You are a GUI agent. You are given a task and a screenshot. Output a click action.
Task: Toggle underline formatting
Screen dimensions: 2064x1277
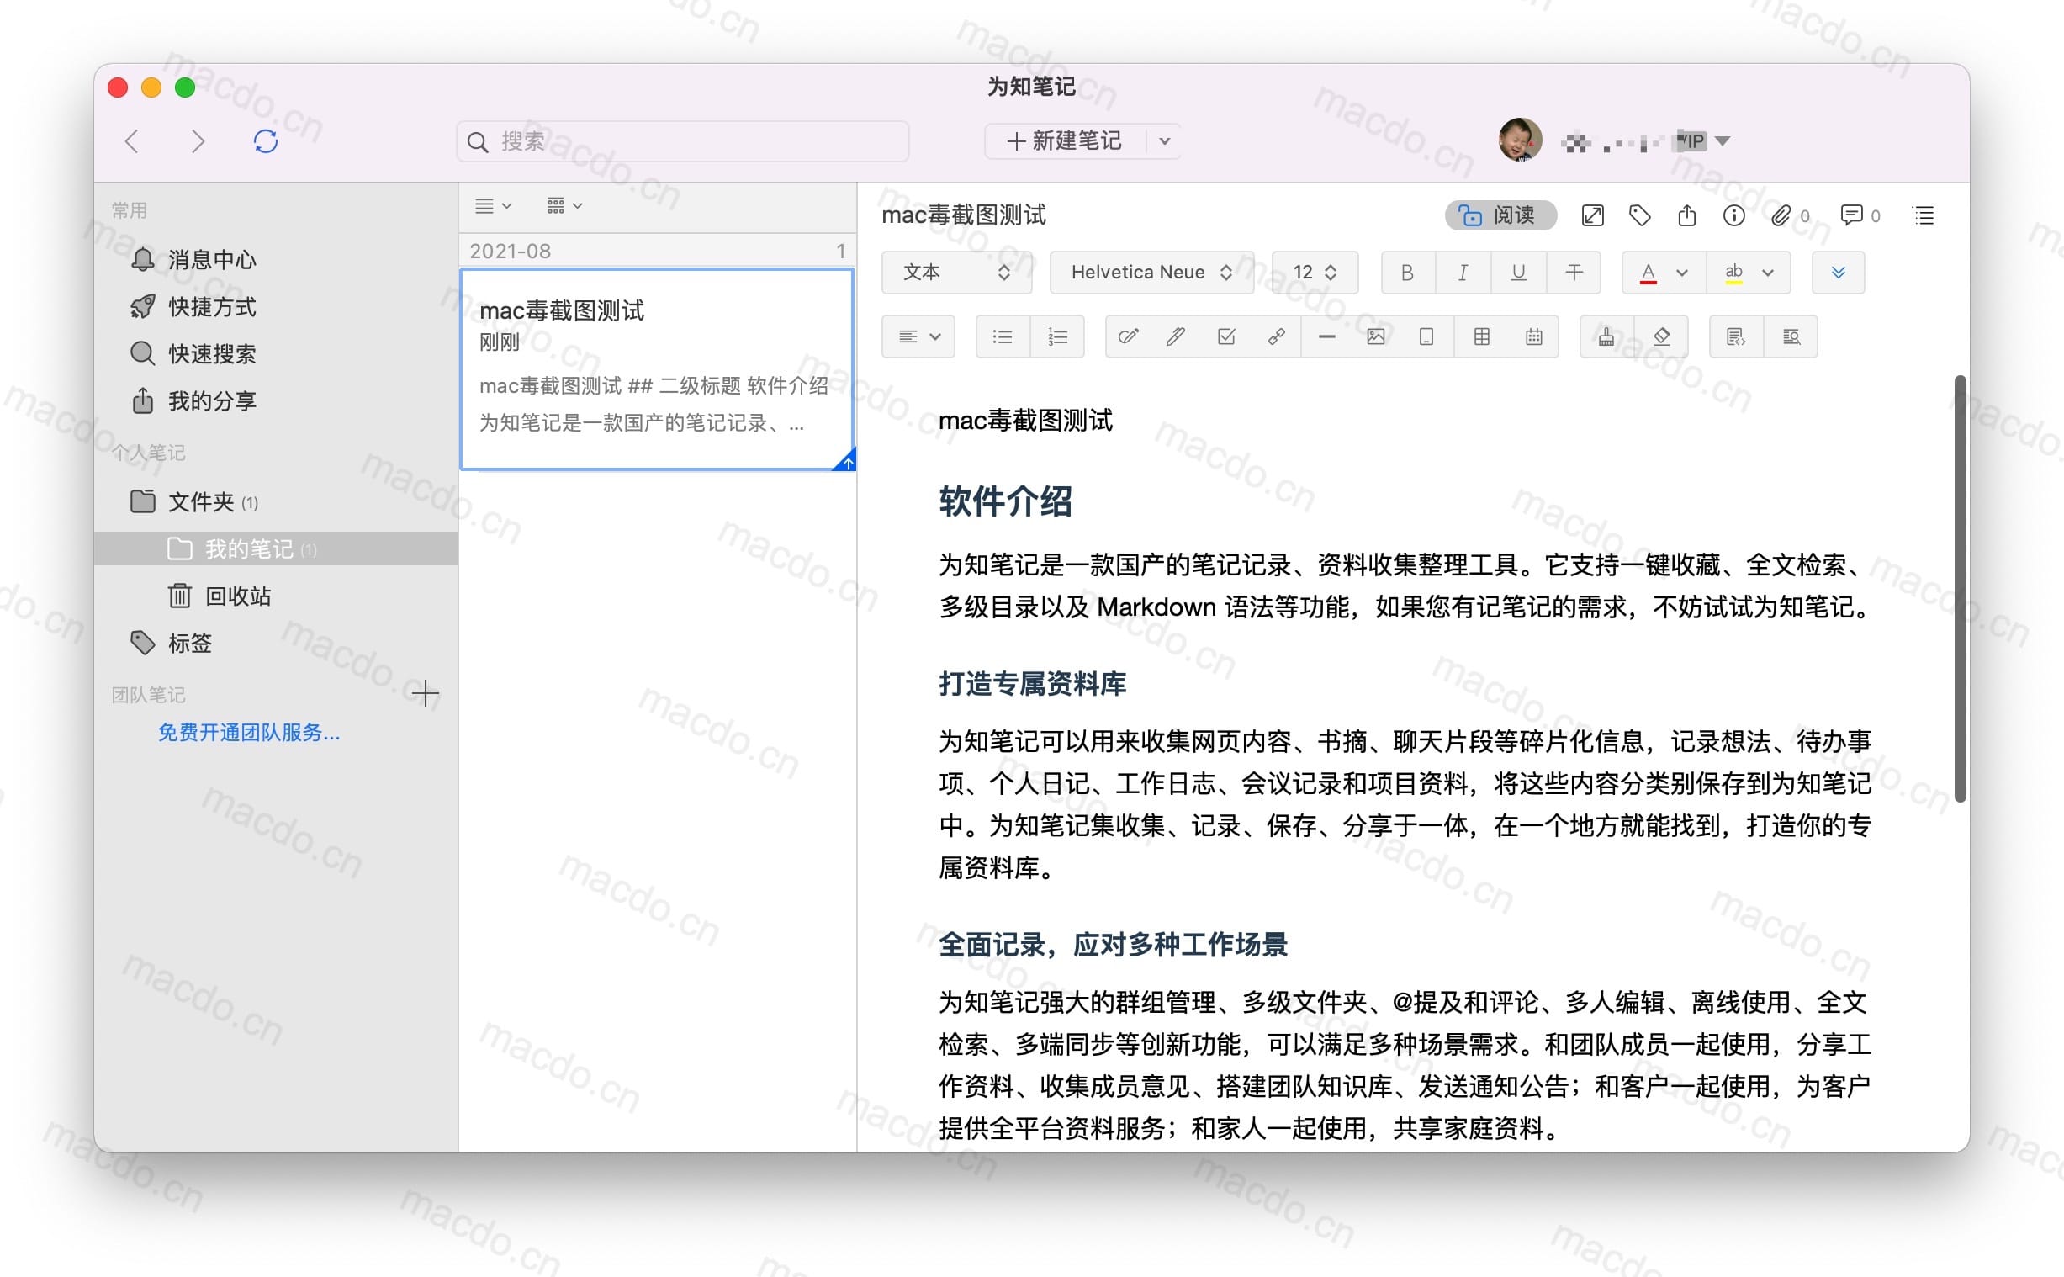point(1518,273)
